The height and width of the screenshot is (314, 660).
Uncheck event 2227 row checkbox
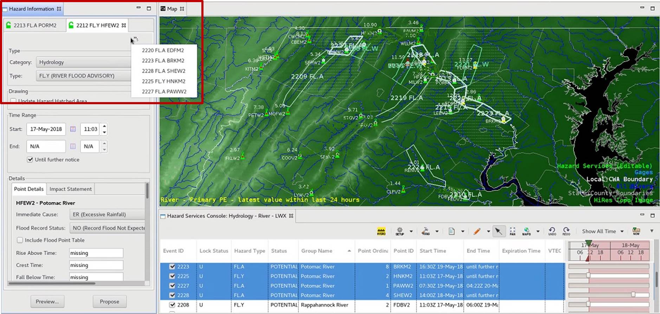point(172,286)
